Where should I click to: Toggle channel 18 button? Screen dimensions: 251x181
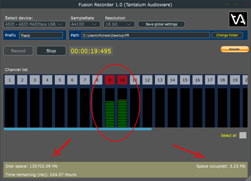click(223, 80)
